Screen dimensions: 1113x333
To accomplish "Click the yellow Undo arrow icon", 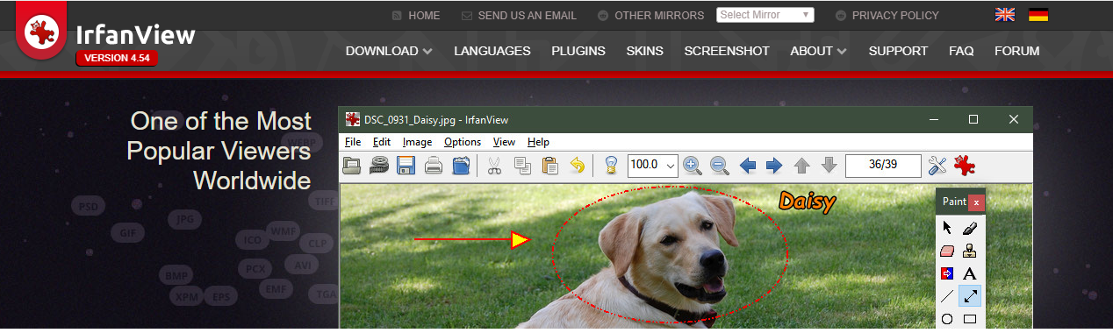I will tap(578, 166).
